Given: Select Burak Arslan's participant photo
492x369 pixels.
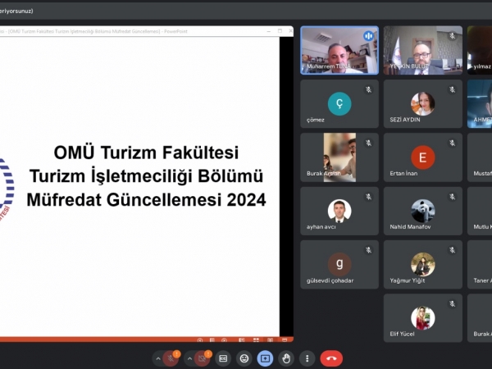Looking at the screenshot, I should click(339, 157).
